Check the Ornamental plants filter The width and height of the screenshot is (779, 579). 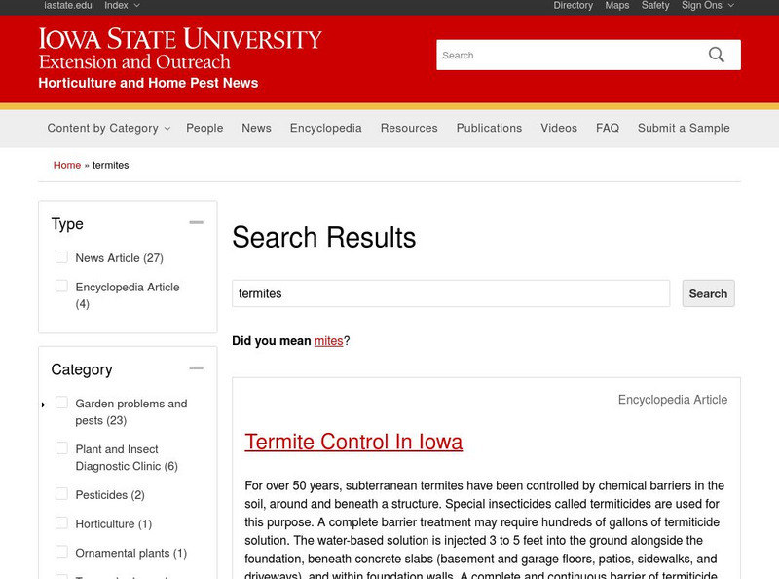(x=61, y=553)
